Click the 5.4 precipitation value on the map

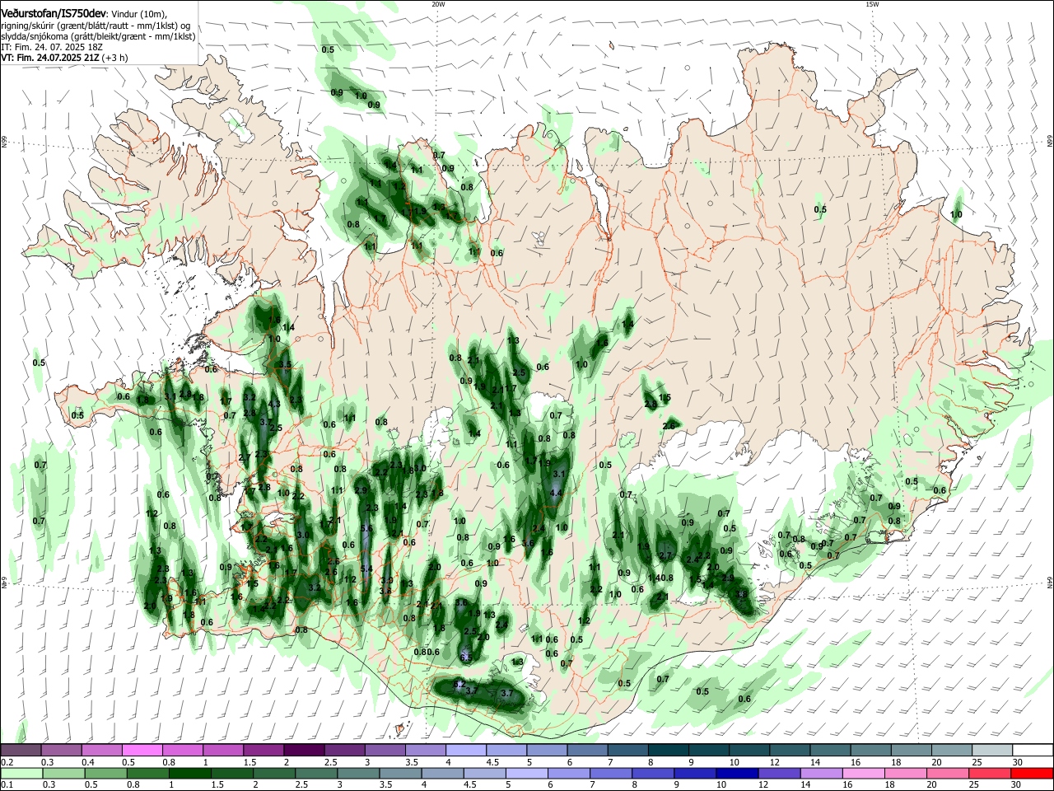pos(366,569)
